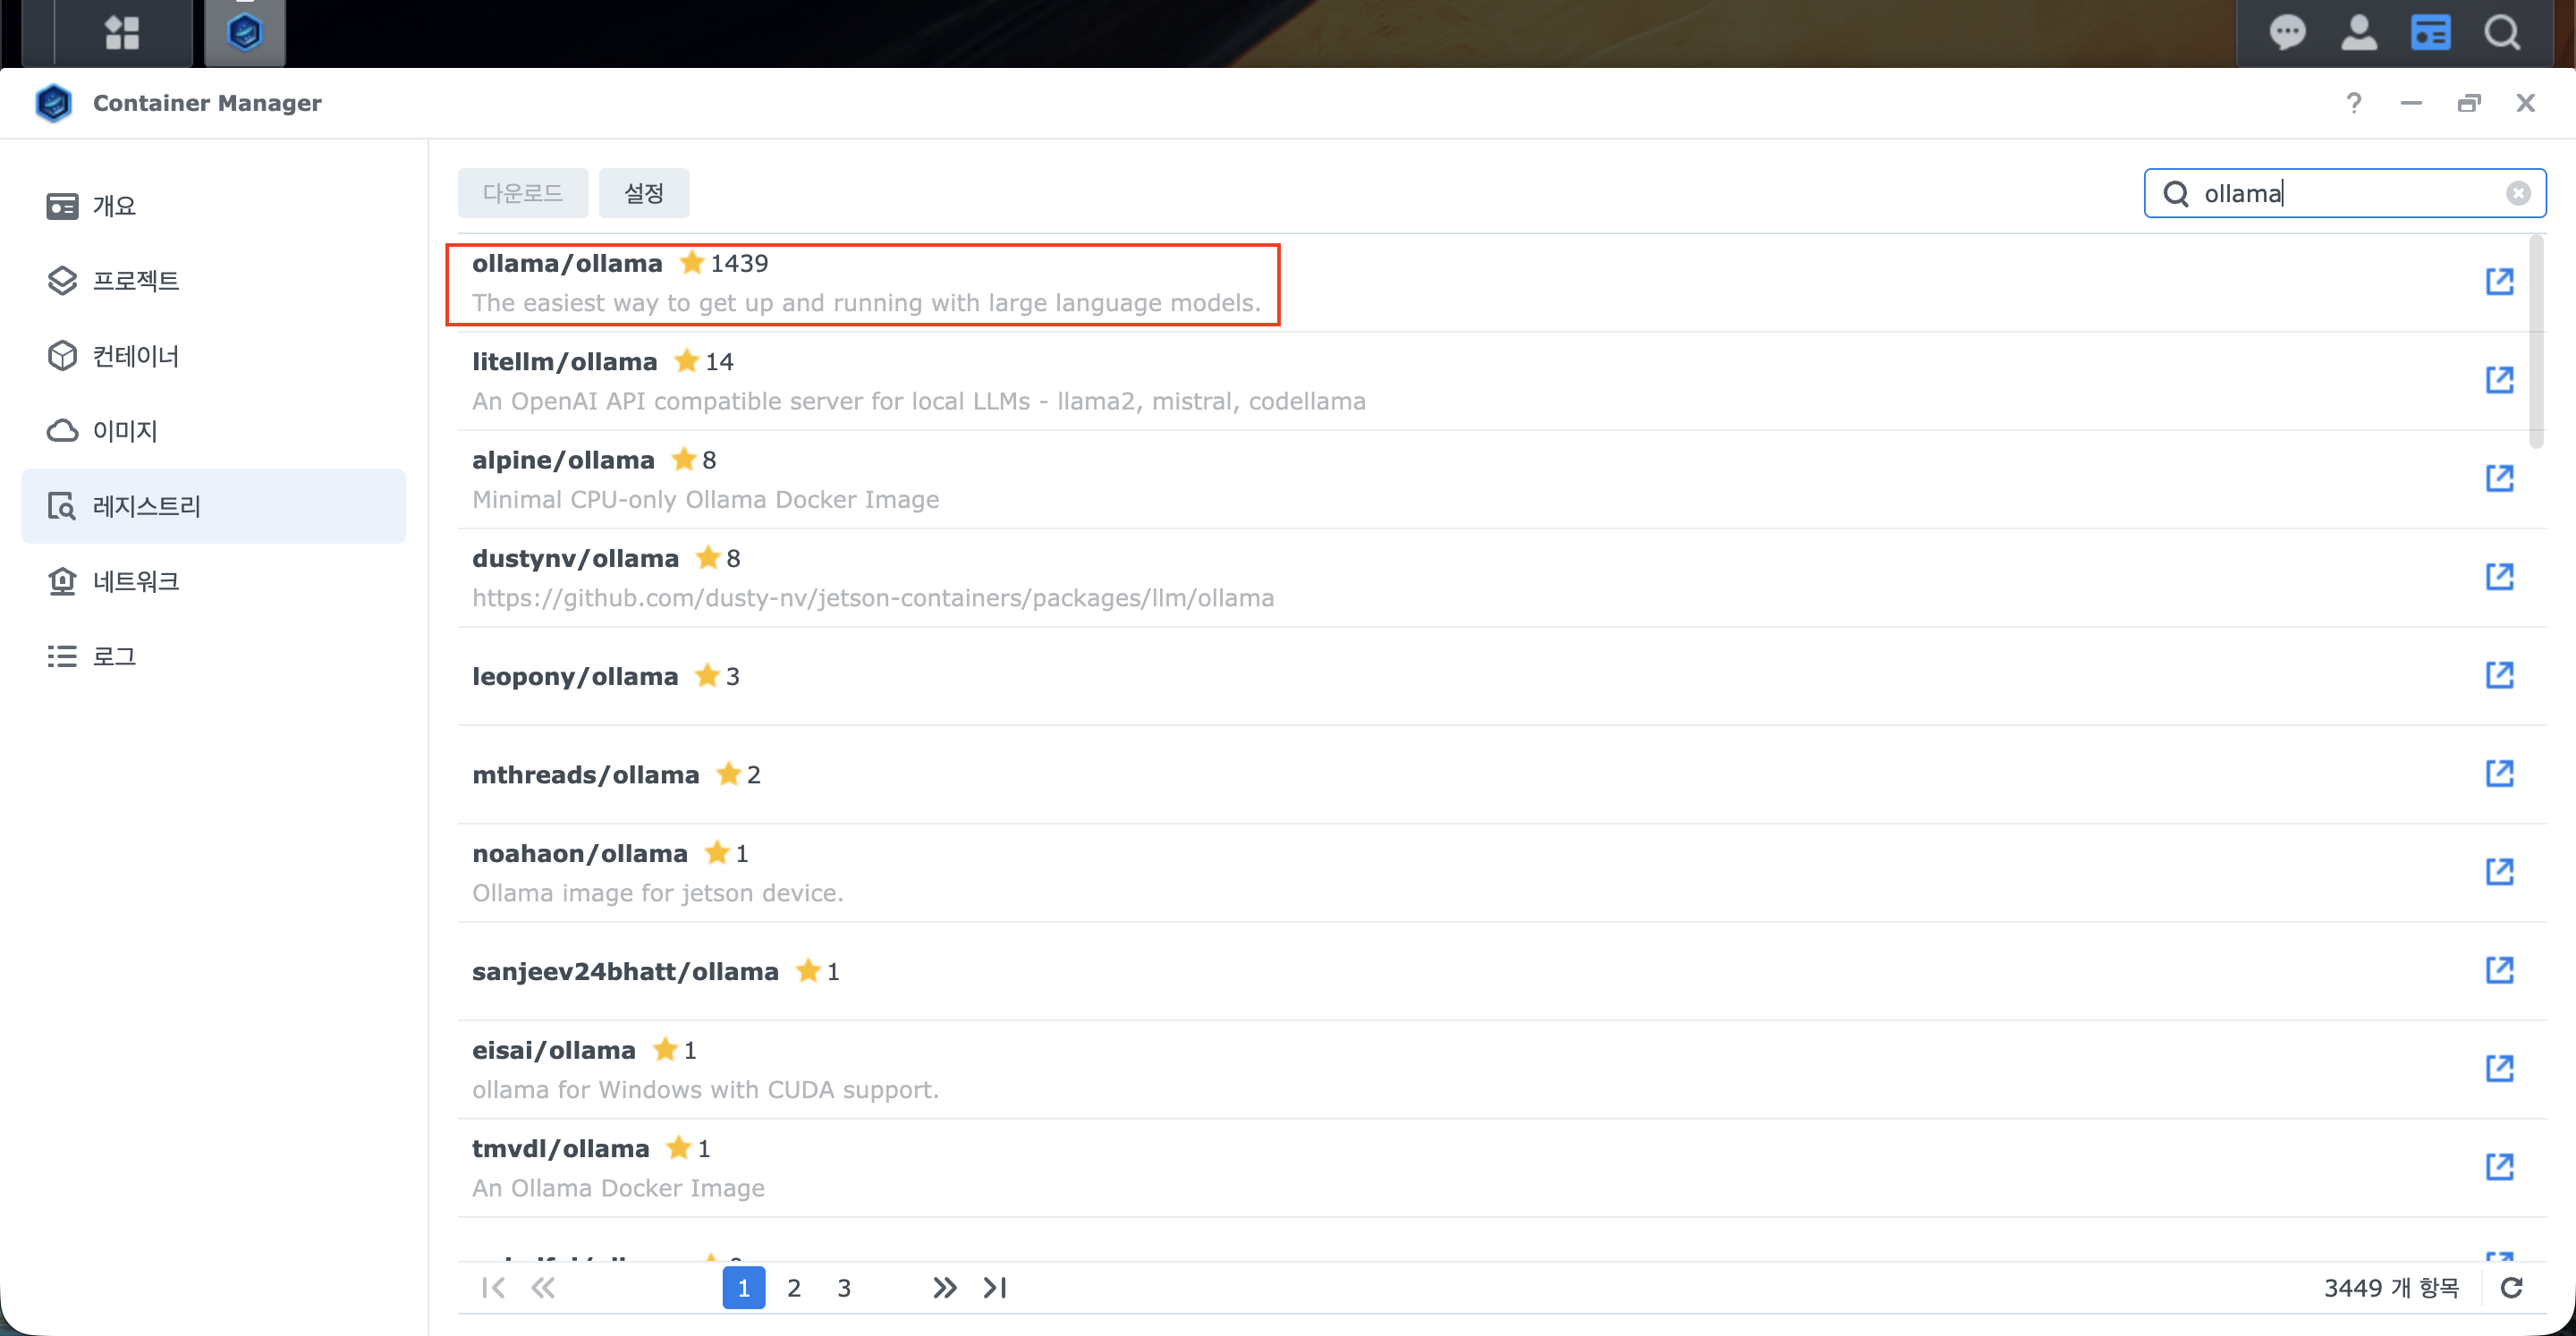Open the DSM widgets panel icon

pos(2430,32)
